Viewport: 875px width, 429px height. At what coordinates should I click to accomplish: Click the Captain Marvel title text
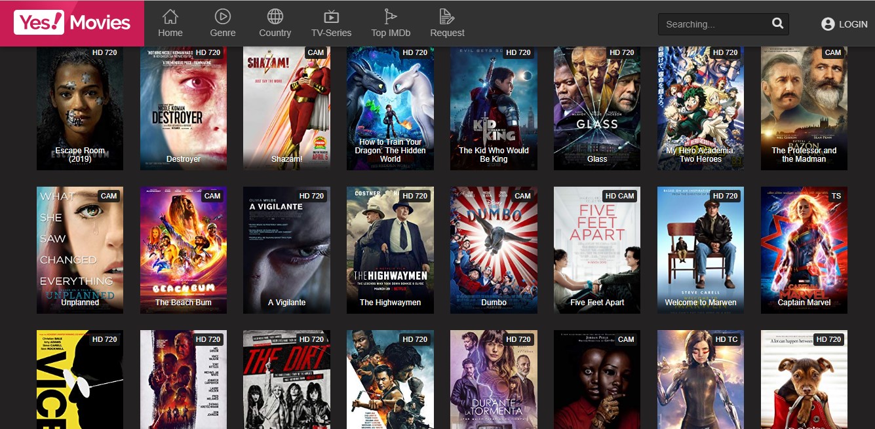click(x=804, y=303)
